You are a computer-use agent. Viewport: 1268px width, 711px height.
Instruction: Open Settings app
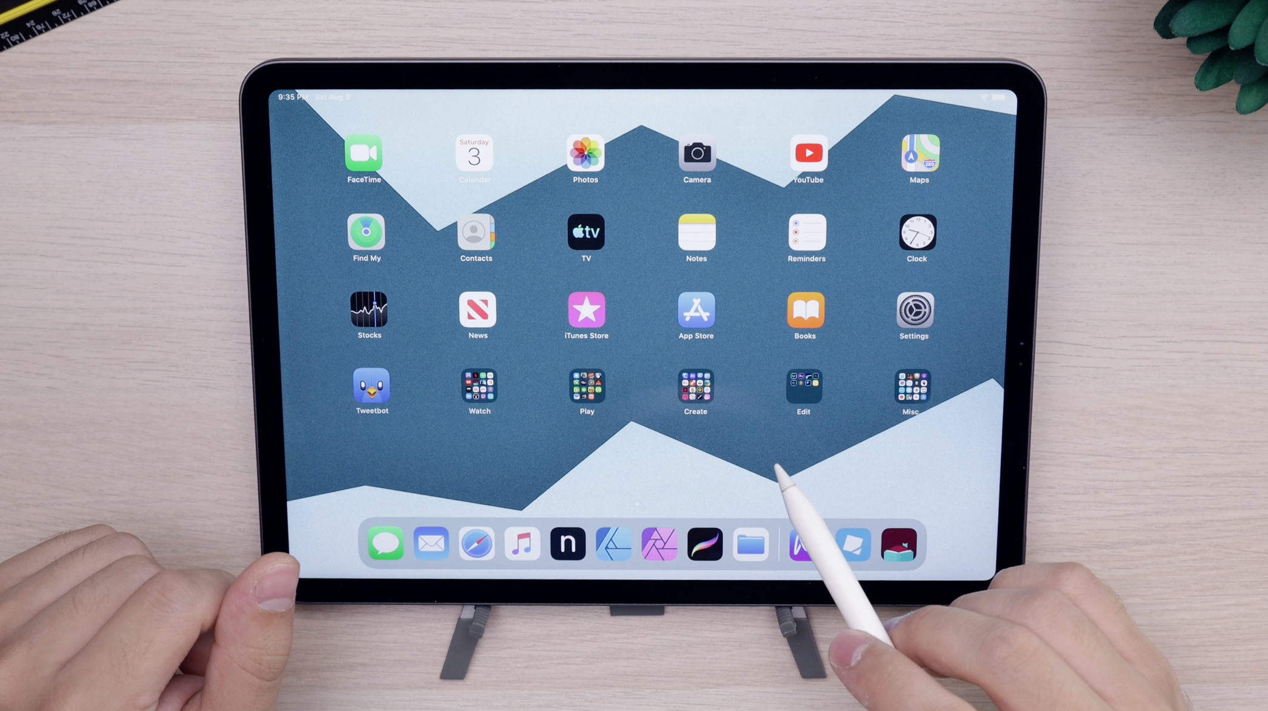pyautogui.click(x=915, y=311)
